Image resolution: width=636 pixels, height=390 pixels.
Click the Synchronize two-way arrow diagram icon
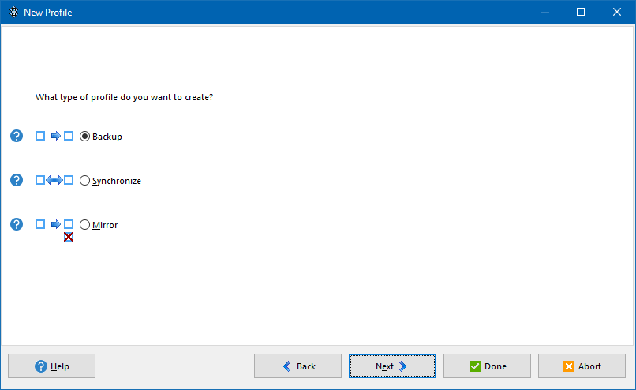pos(54,180)
